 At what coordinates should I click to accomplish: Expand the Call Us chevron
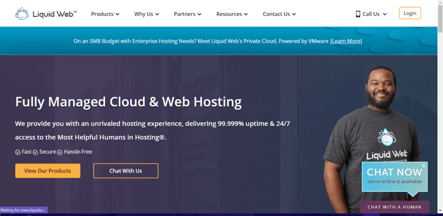pos(385,14)
